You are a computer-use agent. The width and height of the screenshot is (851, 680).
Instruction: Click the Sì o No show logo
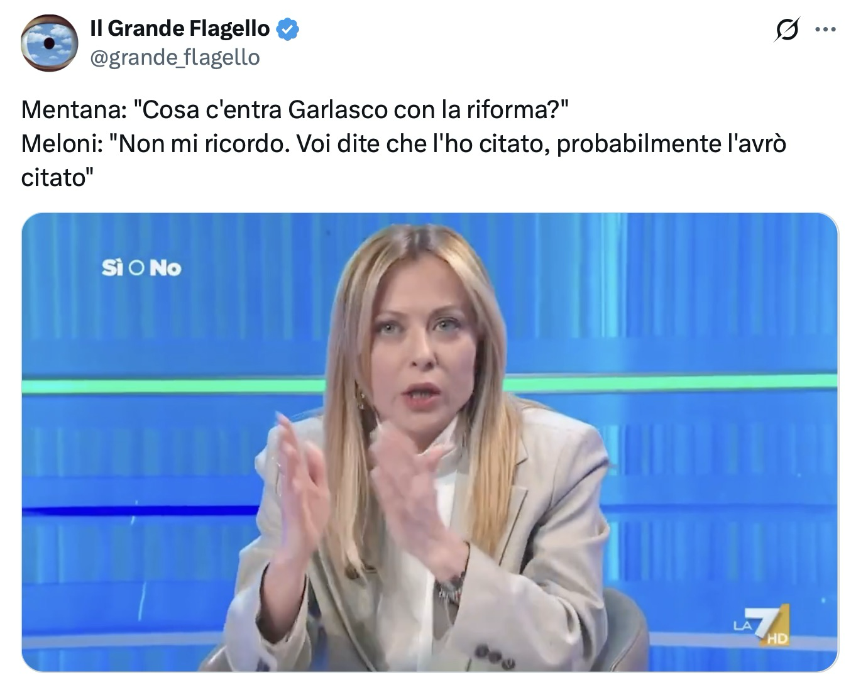141,268
